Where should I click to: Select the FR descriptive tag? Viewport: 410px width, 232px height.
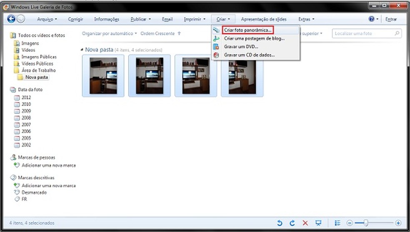24,199
